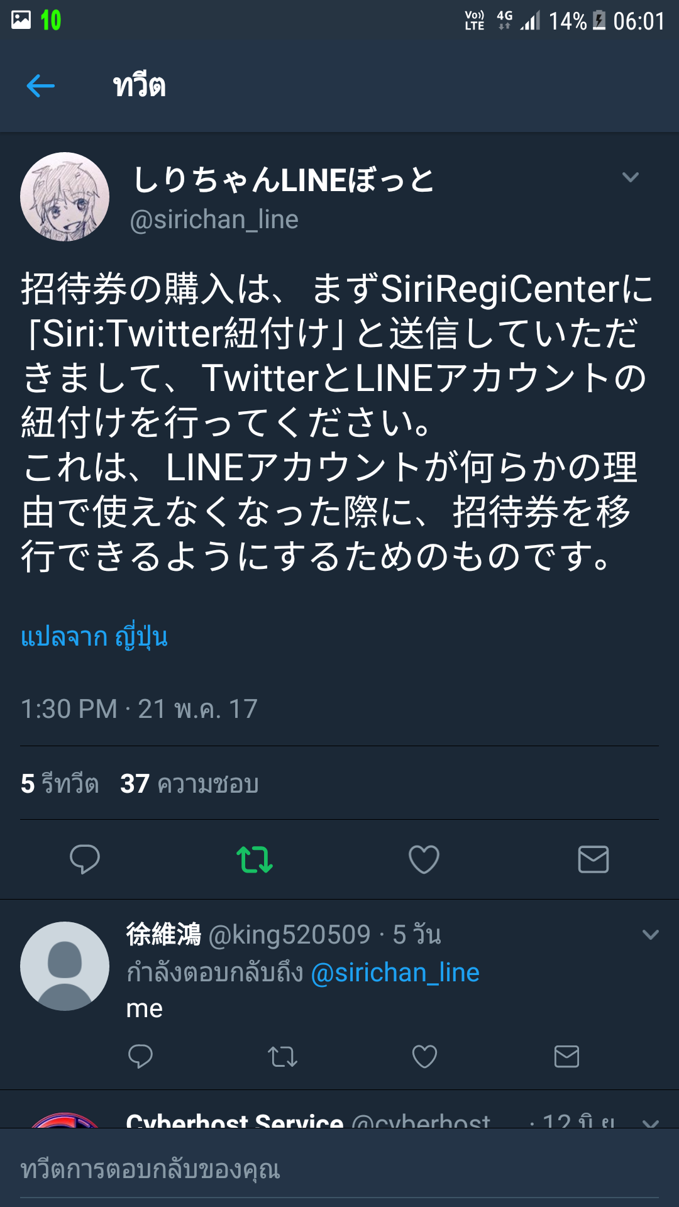This screenshot has width=679, height=1207.
Task: Reply to the main tweet with bubble icon
Action: 85,859
